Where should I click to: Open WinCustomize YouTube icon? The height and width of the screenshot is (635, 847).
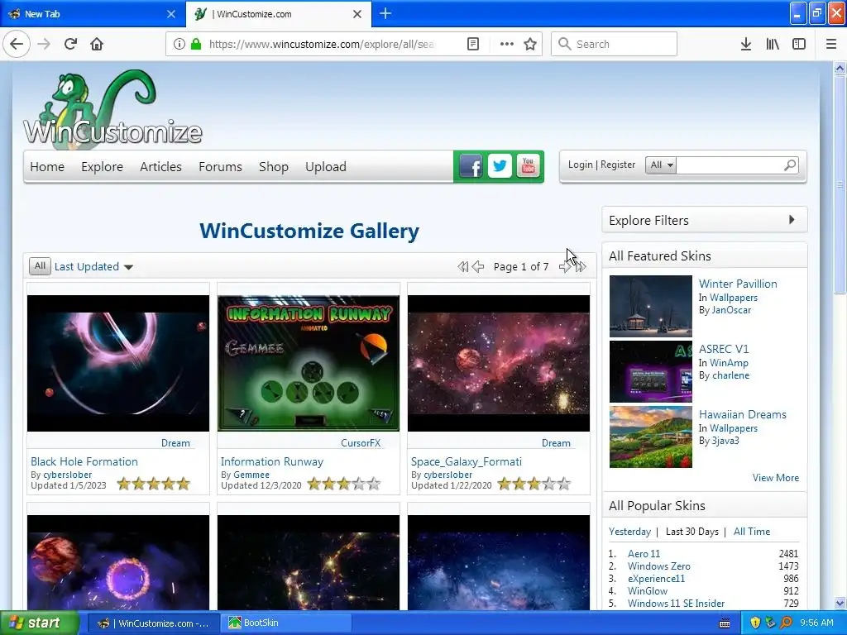(x=528, y=165)
